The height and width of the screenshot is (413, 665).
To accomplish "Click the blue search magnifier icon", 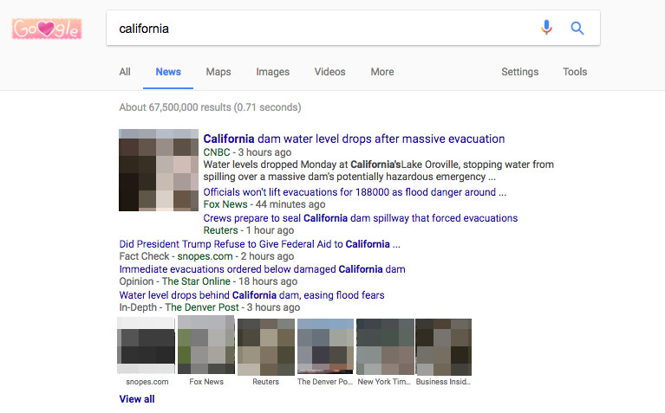I will pyautogui.click(x=577, y=28).
